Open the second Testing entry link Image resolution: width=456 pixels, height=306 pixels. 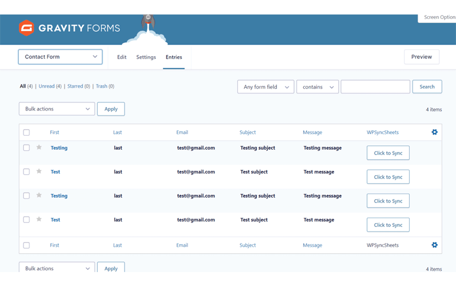tap(59, 196)
